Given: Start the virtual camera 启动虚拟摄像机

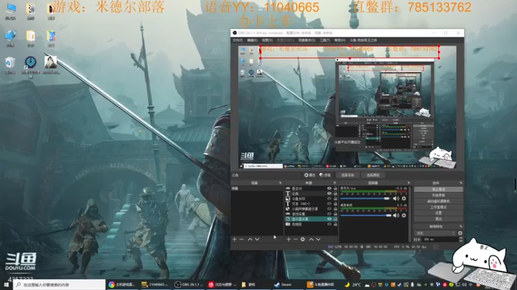Looking at the screenshot, I should [438, 201].
